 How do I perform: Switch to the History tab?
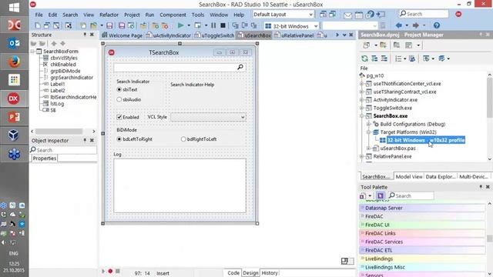[x=270, y=273]
